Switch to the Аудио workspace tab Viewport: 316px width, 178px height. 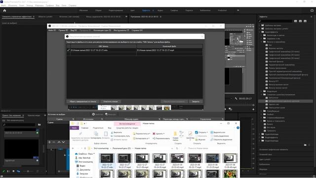click(160, 10)
